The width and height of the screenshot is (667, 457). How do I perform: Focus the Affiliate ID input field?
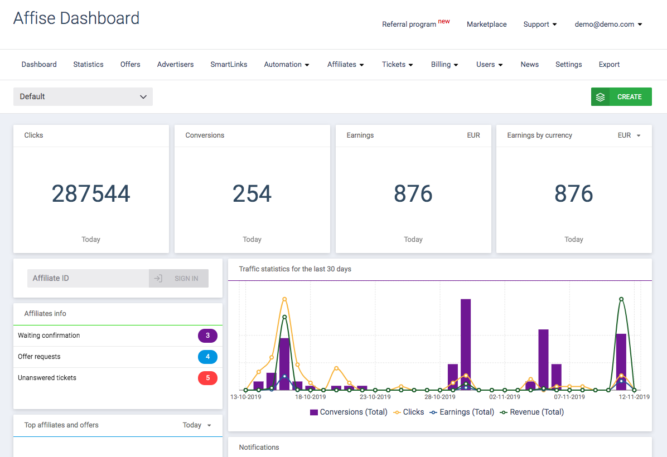(x=88, y=279)
